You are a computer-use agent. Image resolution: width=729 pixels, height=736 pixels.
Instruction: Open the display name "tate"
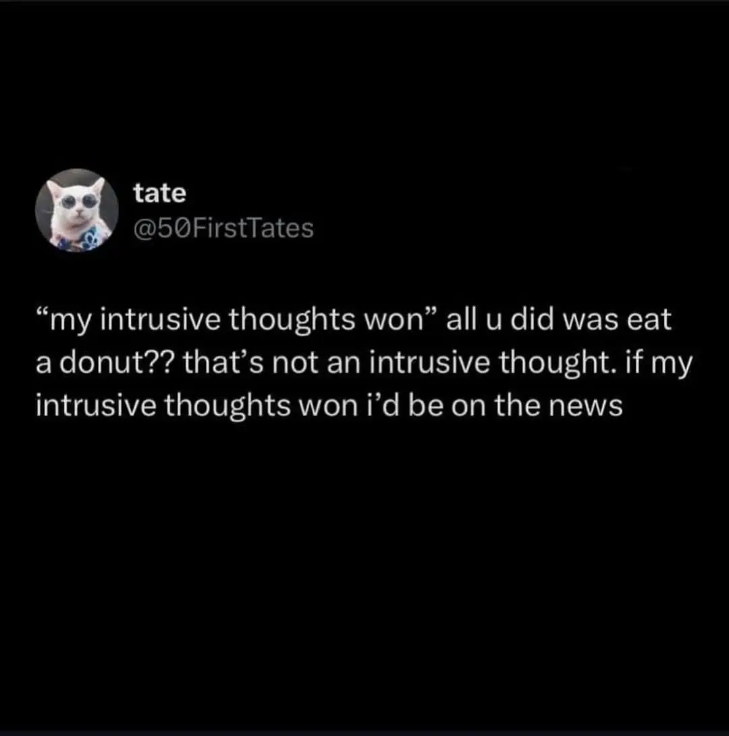(x=159, y=193)
